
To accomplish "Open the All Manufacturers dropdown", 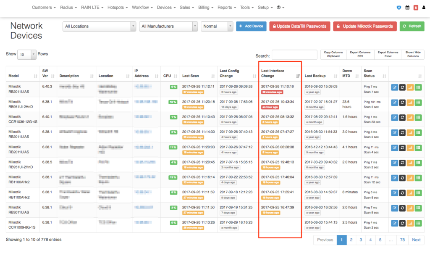I will (x=168, y=26).
